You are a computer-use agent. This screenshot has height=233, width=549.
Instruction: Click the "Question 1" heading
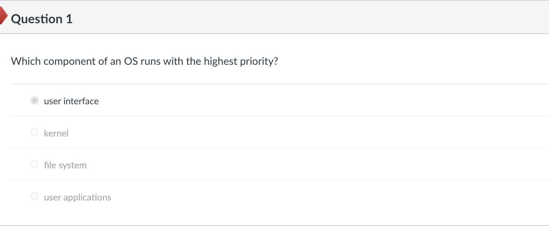click(42, 19)
